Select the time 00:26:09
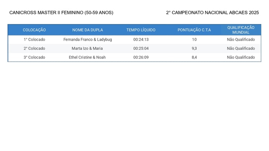The height and width of the screenshot is (151, 269). [x=141, y=57]
